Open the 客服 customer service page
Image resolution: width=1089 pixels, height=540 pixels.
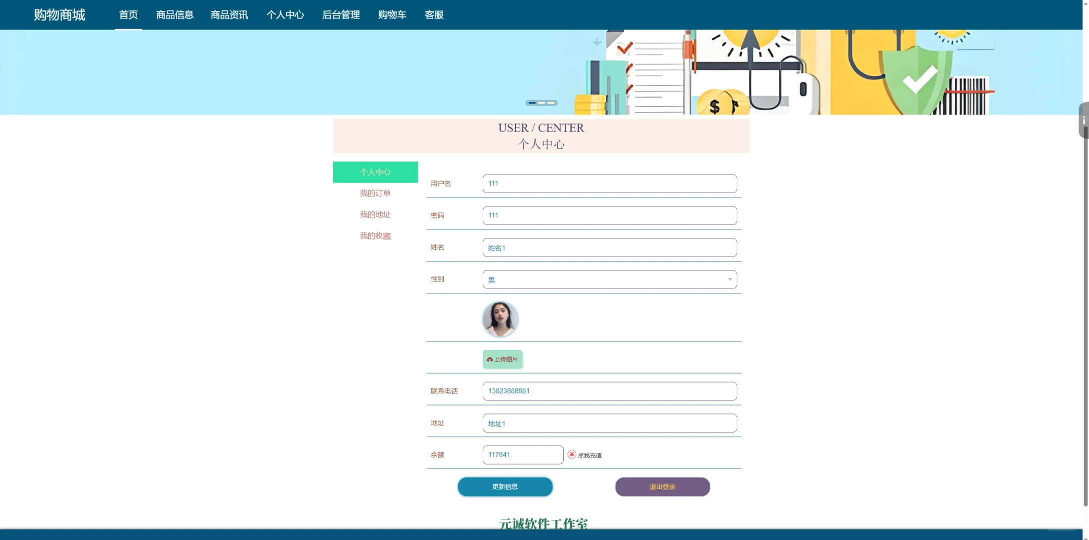433,14
